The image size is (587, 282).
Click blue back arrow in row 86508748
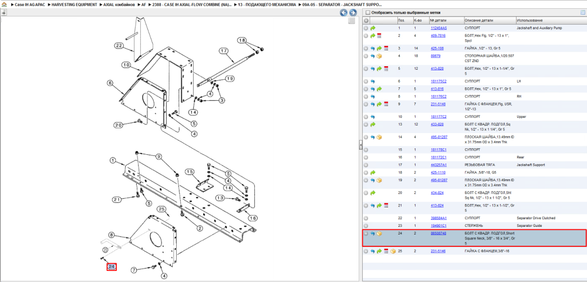pos(373,234)
